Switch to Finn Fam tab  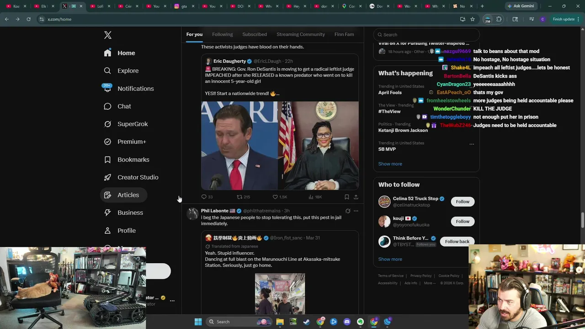click(344, 34)
